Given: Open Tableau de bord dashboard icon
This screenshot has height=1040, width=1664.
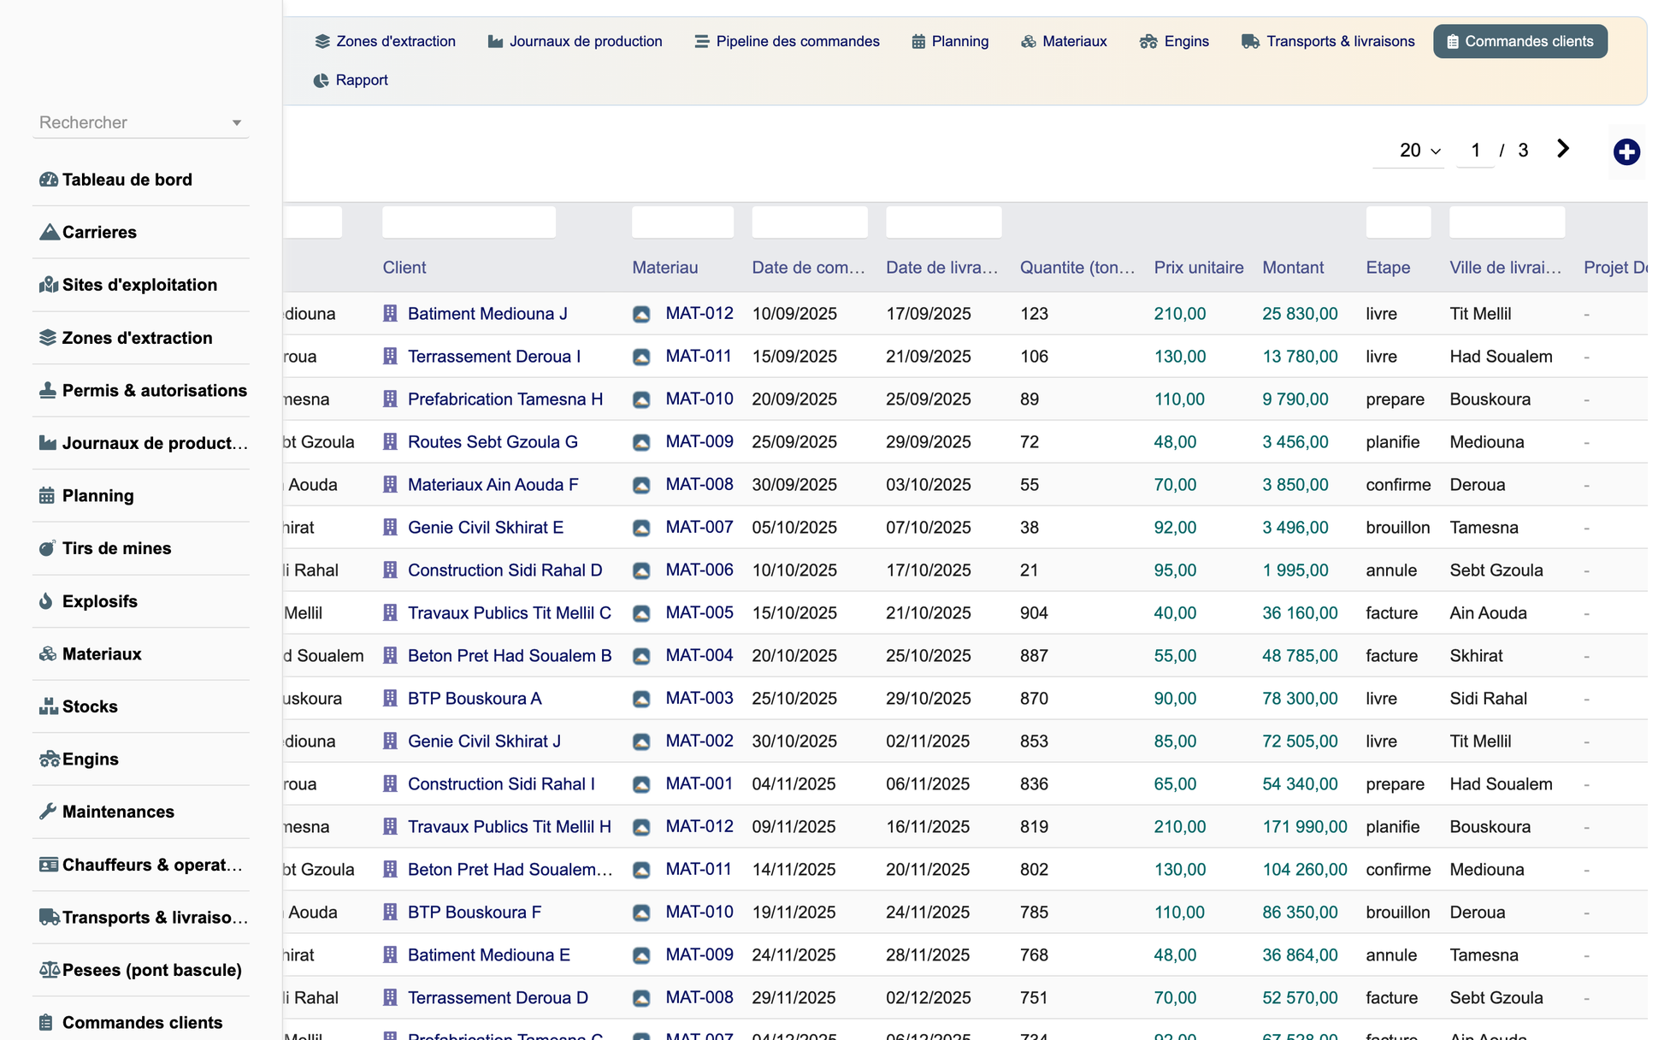Looking at the screenshot, I should point(49,180).
